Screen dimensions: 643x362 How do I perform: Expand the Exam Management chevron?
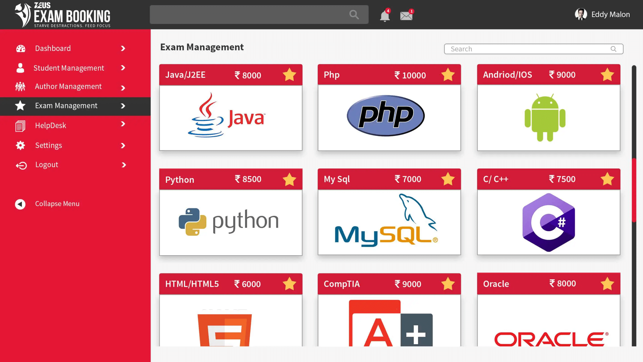(123, 106)
